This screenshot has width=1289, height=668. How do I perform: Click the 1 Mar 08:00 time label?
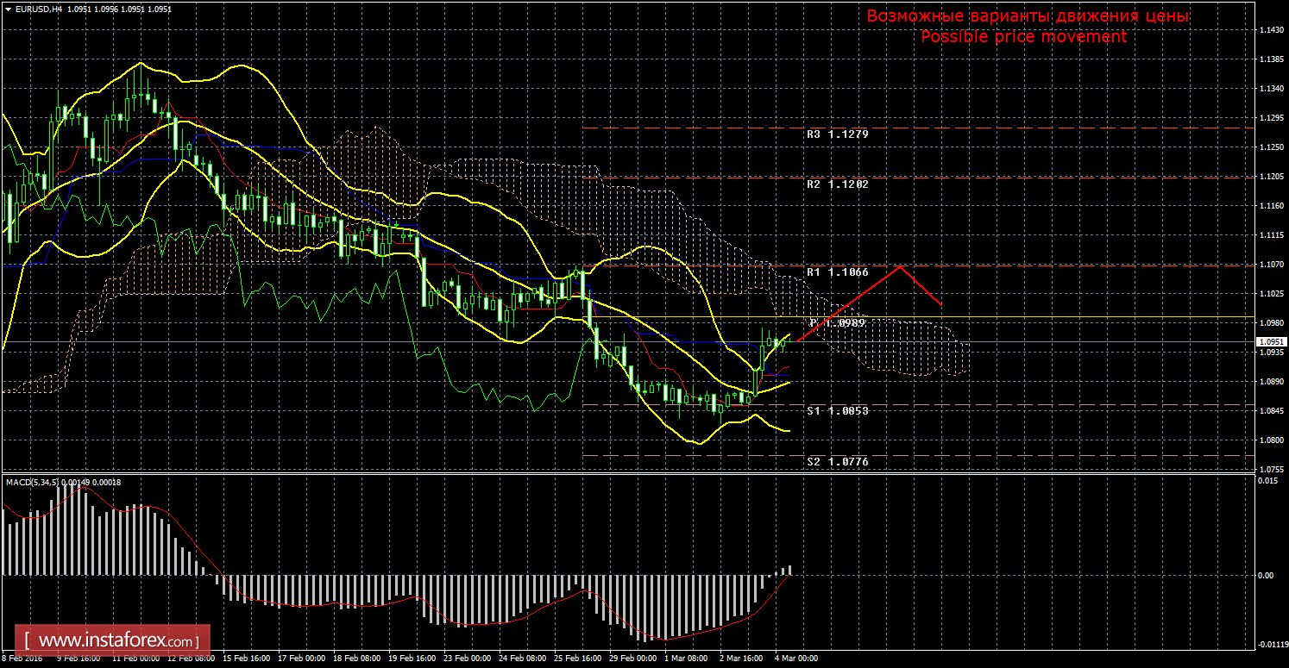(687, 659)
